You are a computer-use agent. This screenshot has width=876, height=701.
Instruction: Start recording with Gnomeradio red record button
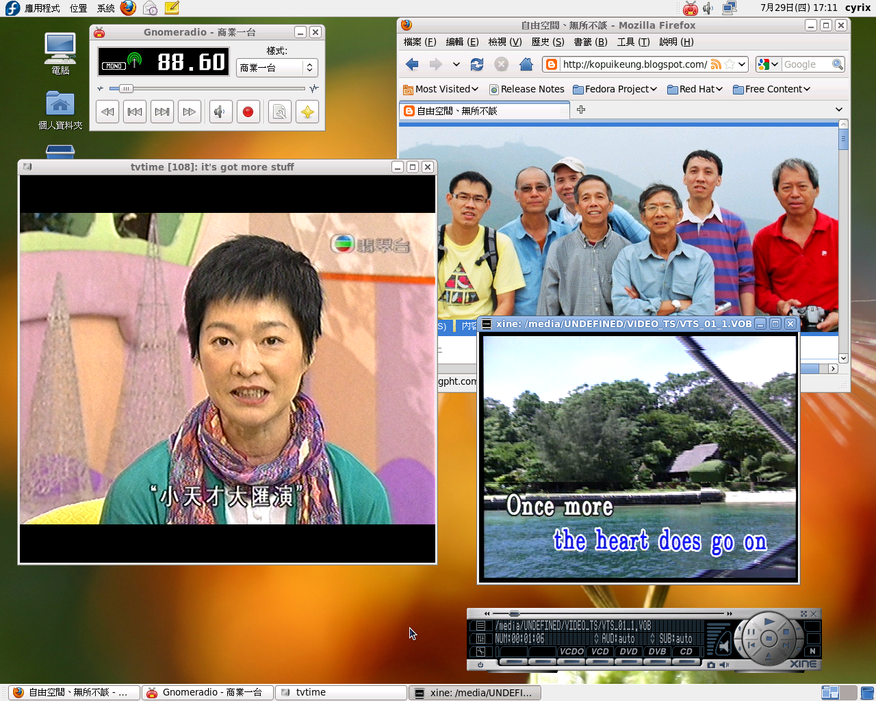(248, 112)
